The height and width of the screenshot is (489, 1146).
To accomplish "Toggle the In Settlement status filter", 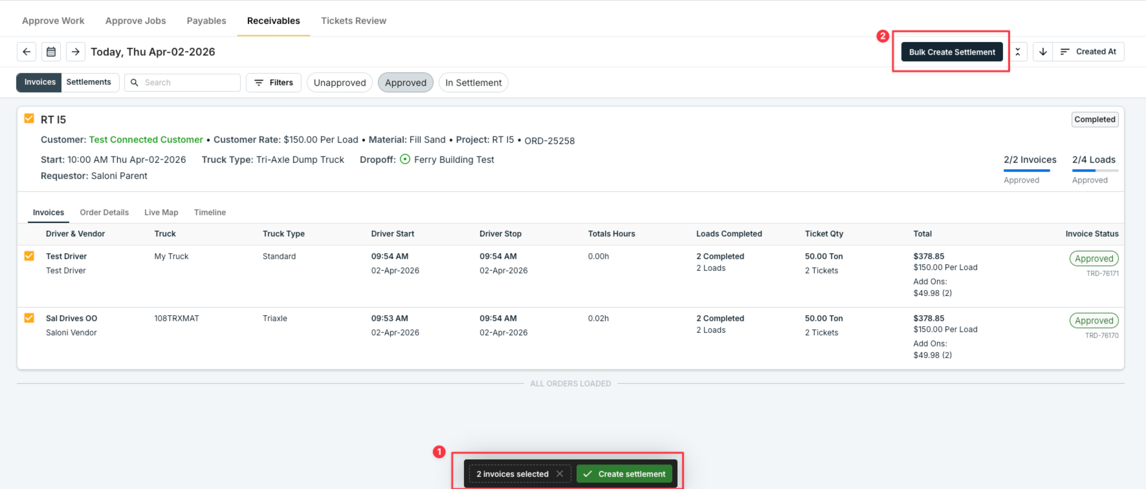I will (x=473, y=83).
